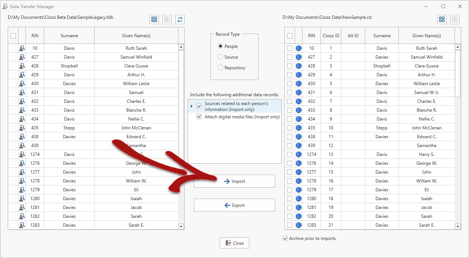Click the blue Legacy icon for Clooz ID 3
Screen dimensions: 469x258
(299, 66)
